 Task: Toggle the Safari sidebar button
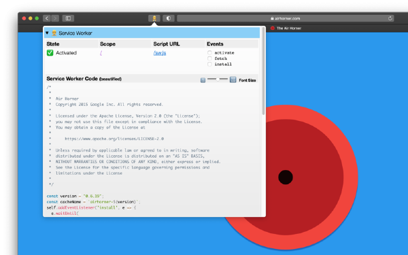pyautogui.click(x=68, y=18)
